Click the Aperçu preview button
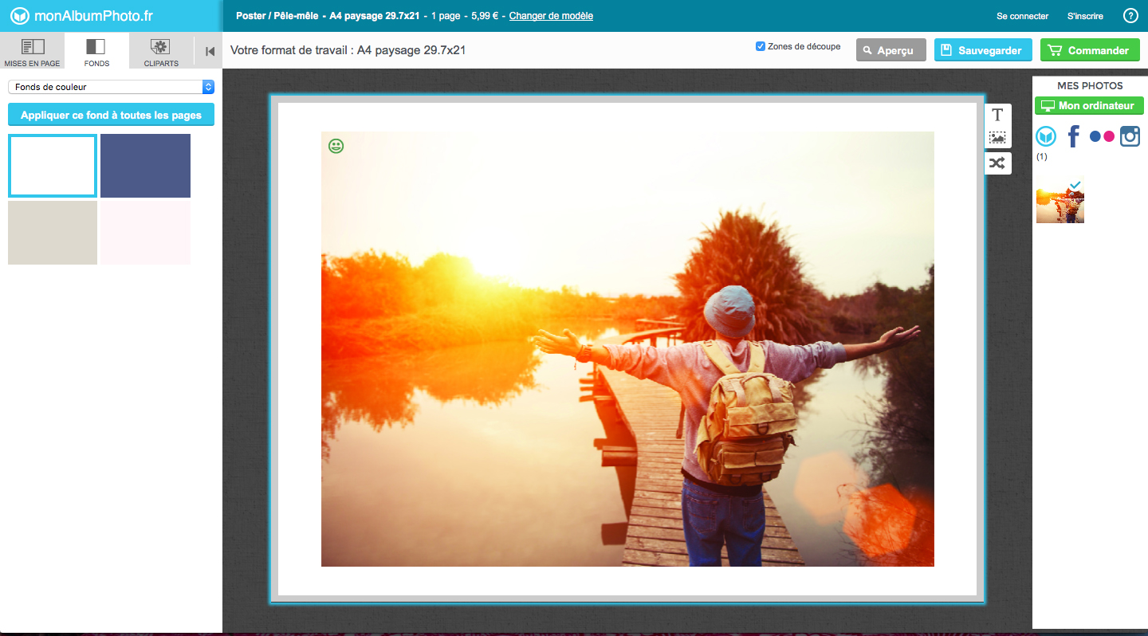1148x636 pixels. pyautogui.click(x=890, y=50)
